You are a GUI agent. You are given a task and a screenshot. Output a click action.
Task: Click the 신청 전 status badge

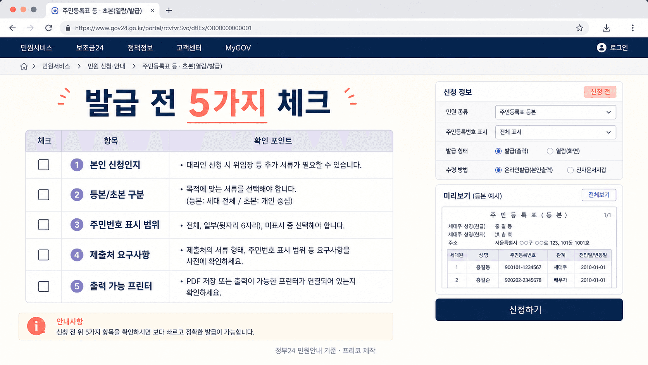point(600,92)
